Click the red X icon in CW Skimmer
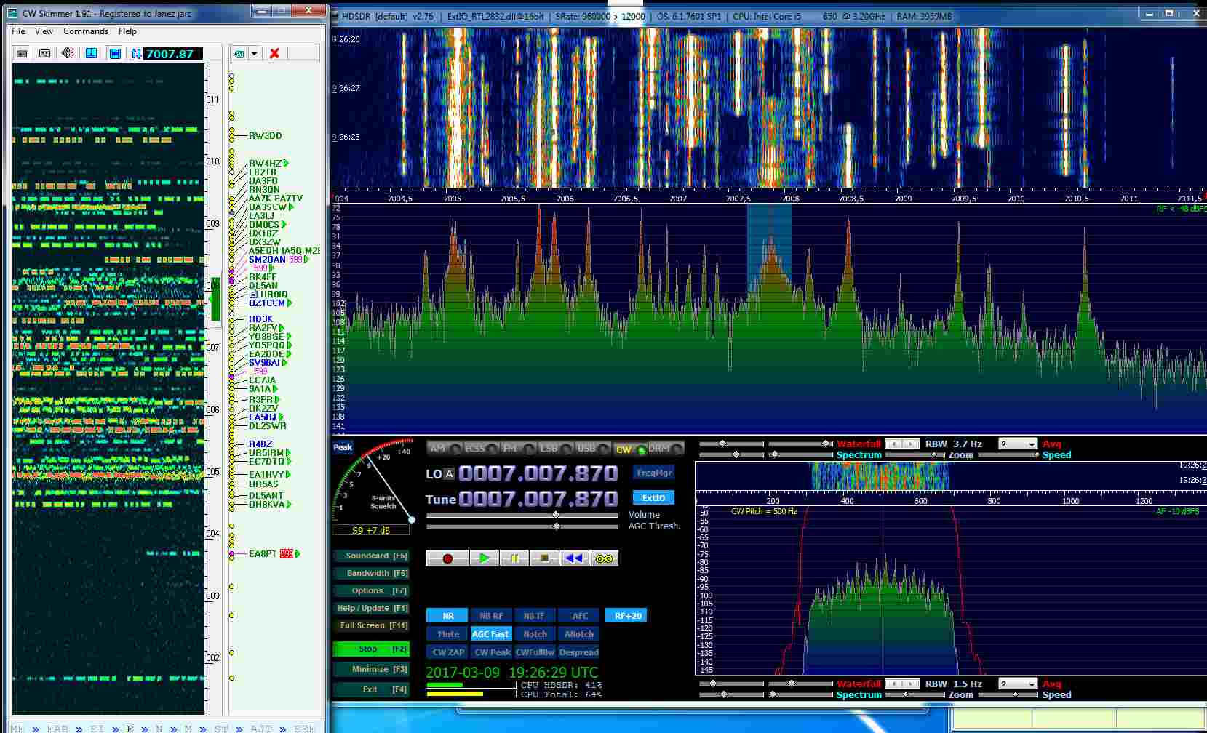The image size is (1207, 733). [x=274, y=53]
